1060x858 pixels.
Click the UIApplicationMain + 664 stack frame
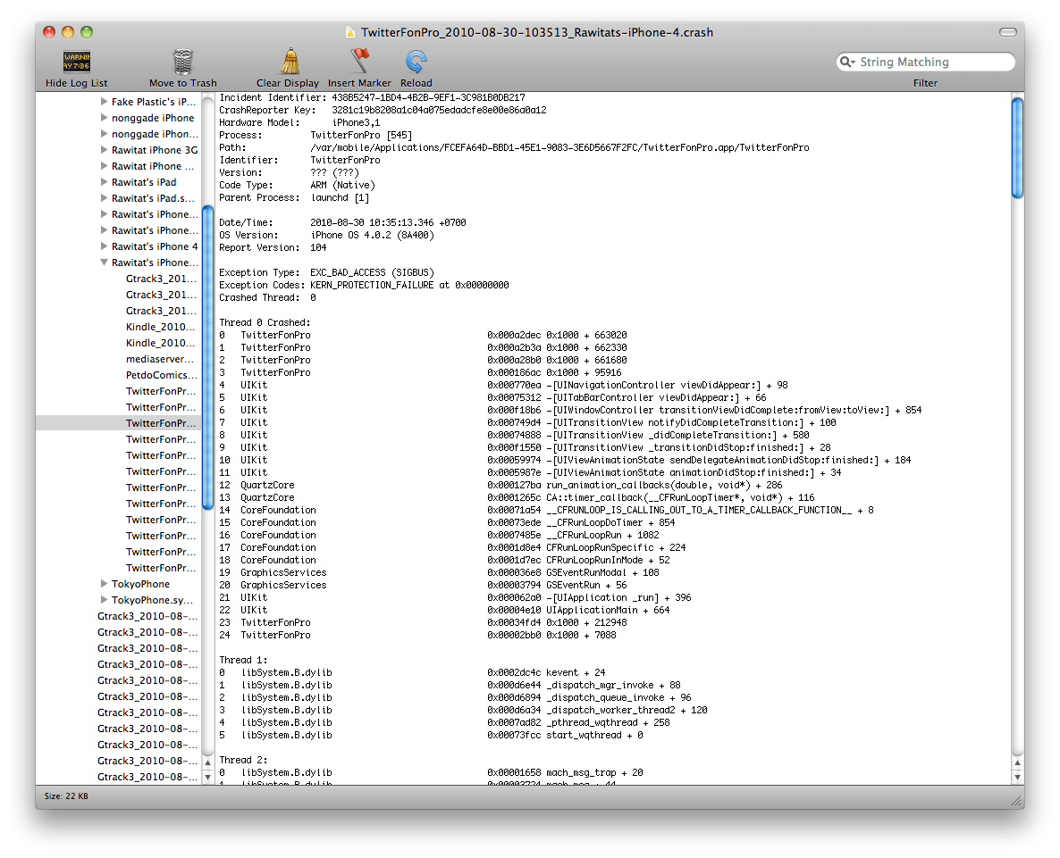pos(608,611)
